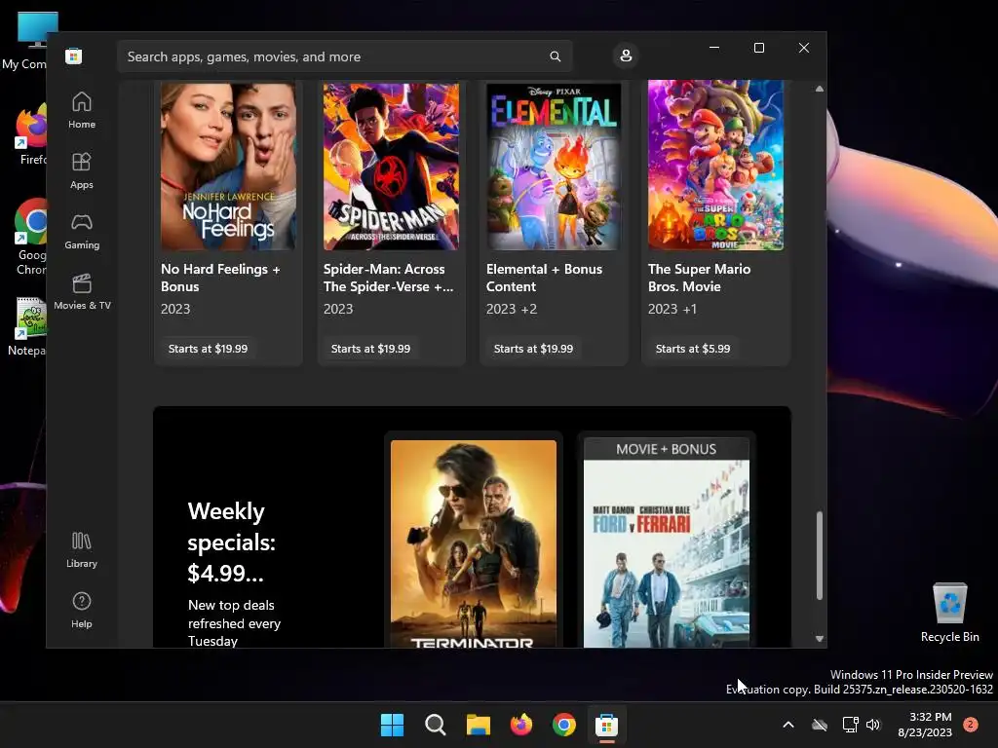
Task: Open the clock showing 3:32 PM
Action: [925, 725]
